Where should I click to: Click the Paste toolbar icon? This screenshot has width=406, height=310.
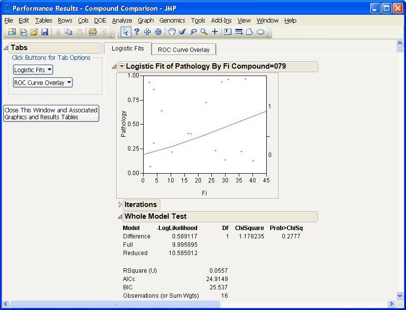pos(79,32)
